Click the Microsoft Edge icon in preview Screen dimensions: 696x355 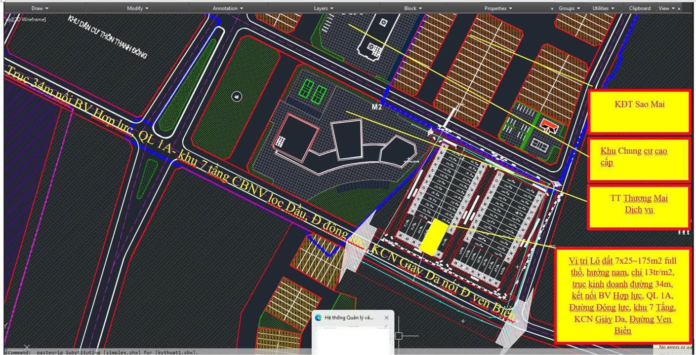tap(319, 318)
